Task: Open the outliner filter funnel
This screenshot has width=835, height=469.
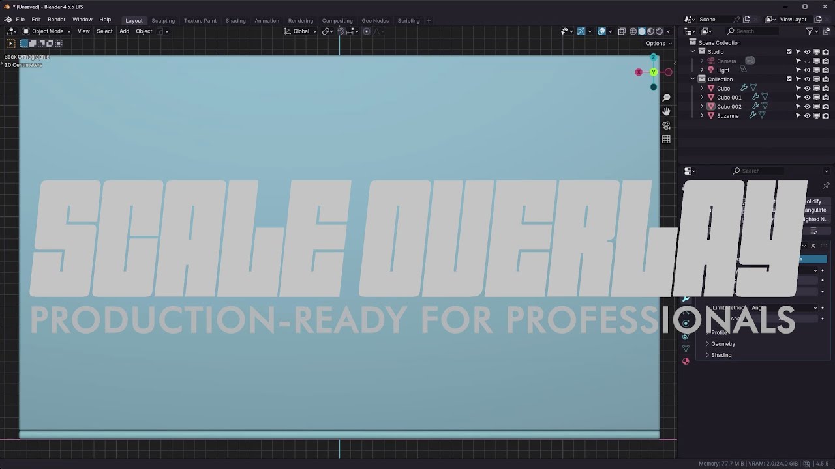Action: [810, 31]
